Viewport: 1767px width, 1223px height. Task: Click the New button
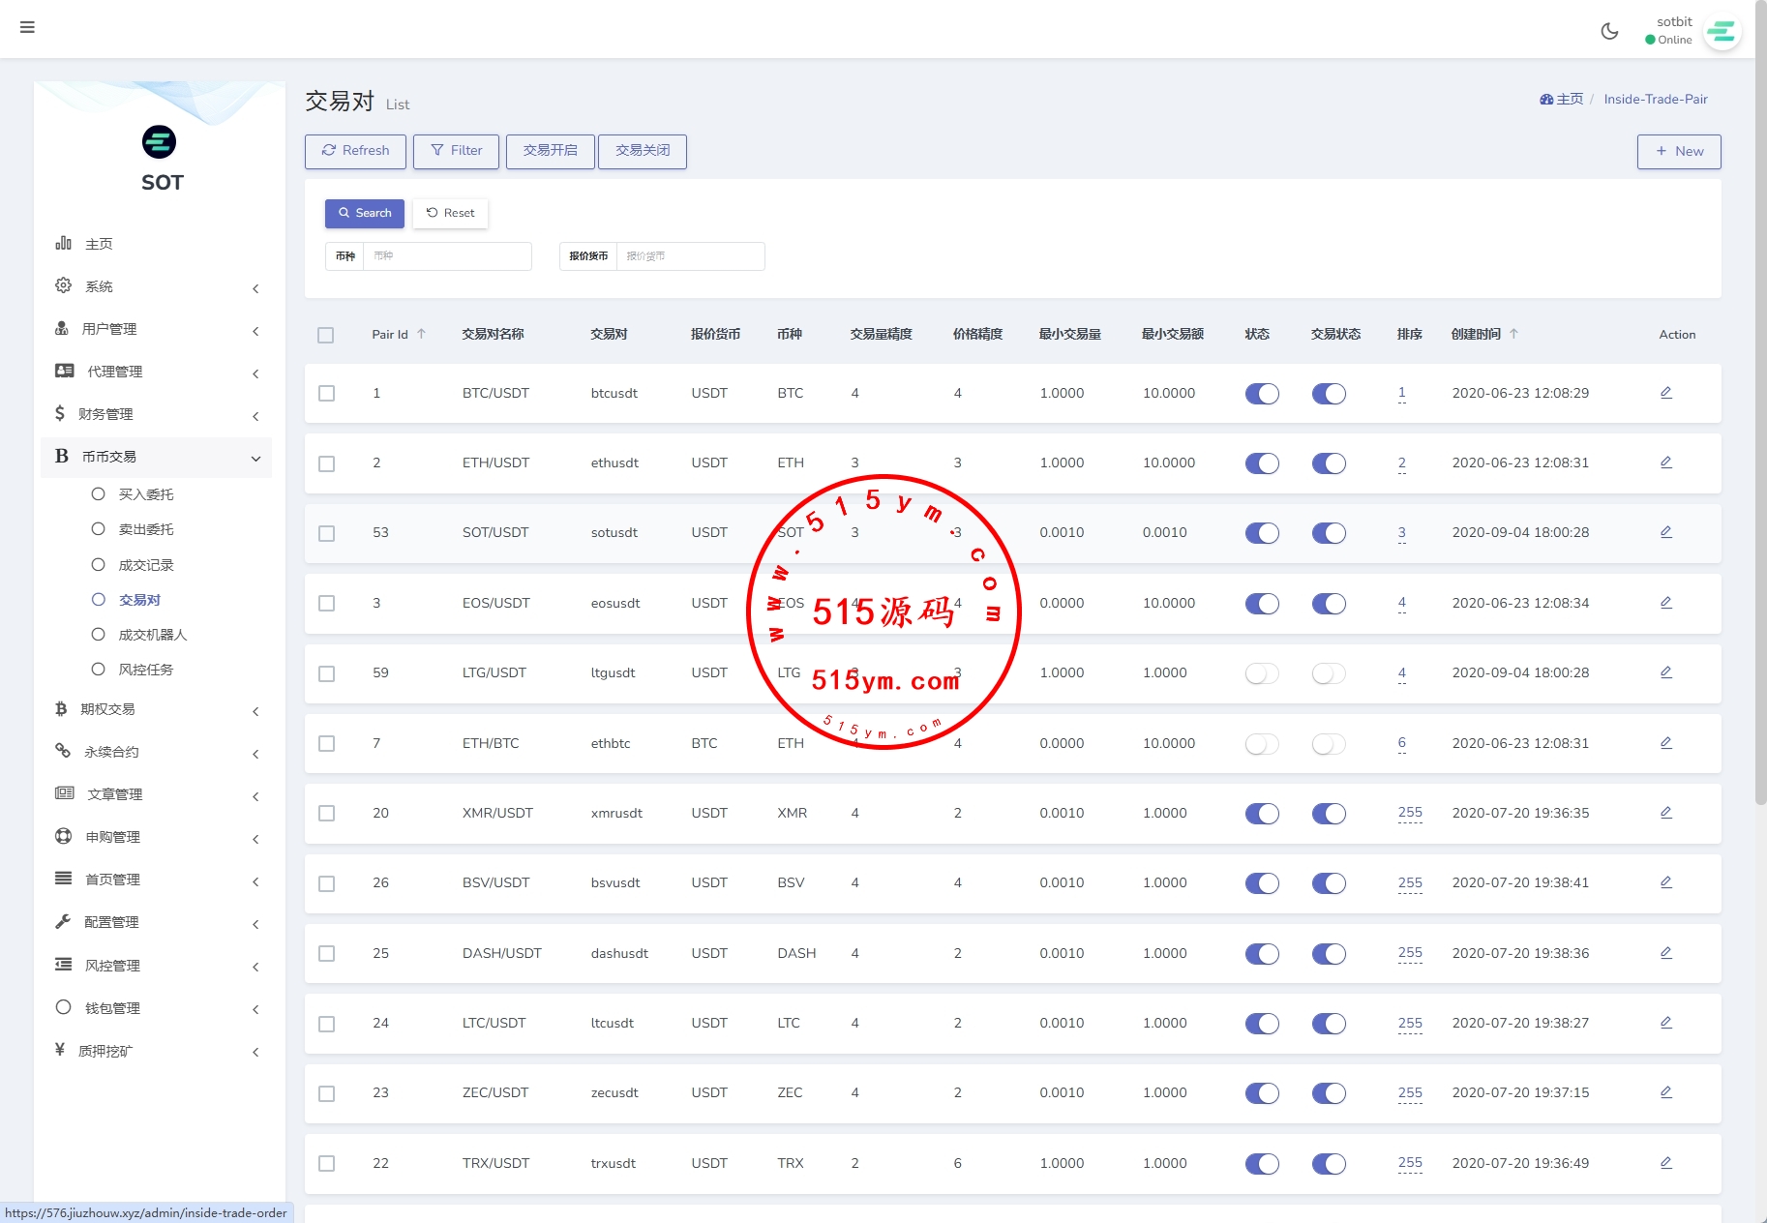(1678, 151)
